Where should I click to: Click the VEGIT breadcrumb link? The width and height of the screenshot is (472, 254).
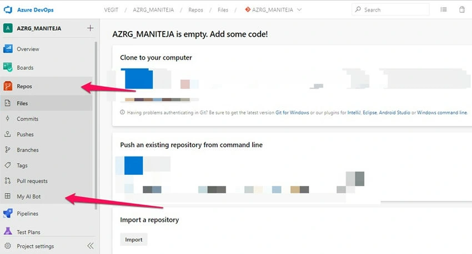[111, 10]
